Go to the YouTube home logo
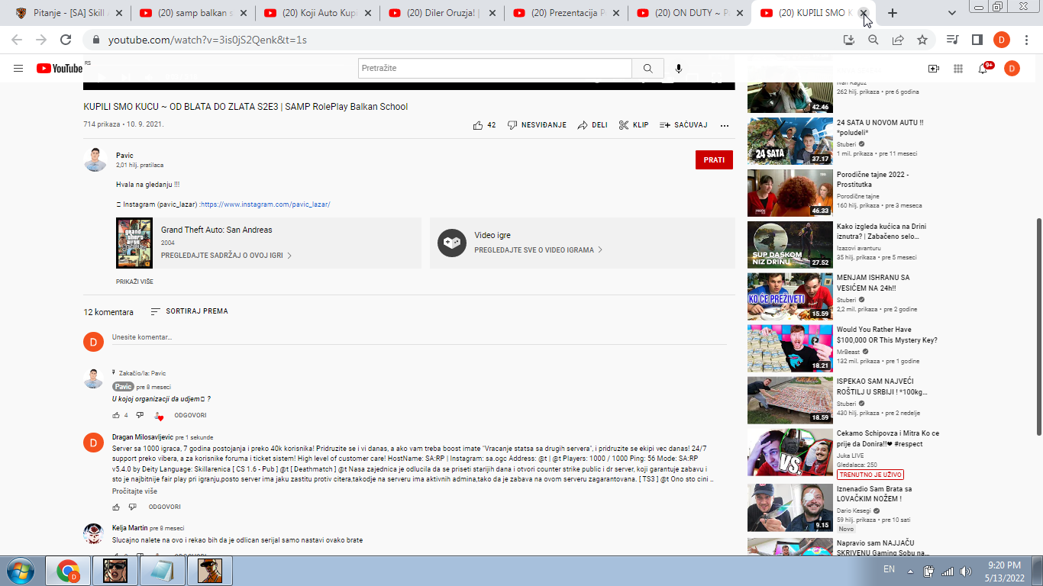1043x586 pixels. 60,69
